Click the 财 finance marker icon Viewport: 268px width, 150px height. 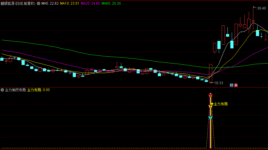[x=231, y=85]
